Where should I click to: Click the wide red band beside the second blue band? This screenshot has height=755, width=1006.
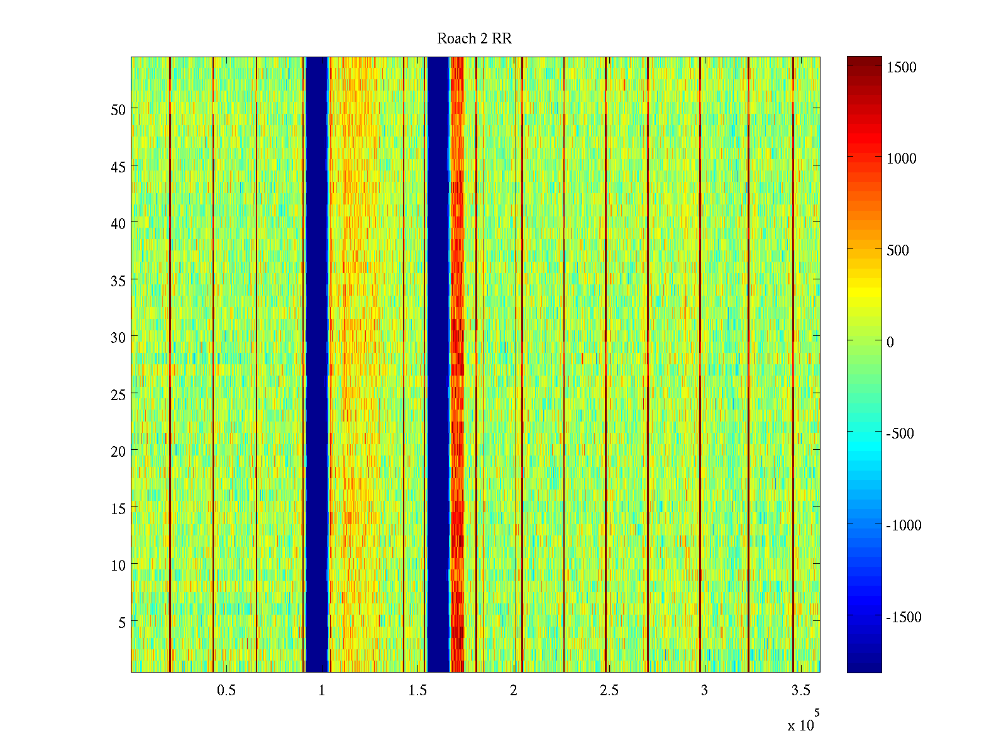[x=457, y=365]
